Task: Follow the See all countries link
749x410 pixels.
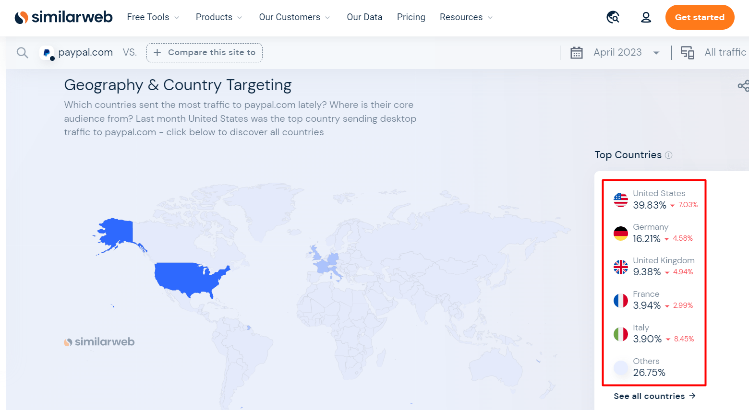Action: pos(654,396)
